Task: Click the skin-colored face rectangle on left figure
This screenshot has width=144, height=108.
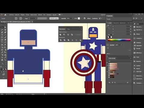Action: coord(28,43)
